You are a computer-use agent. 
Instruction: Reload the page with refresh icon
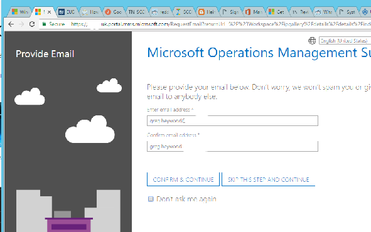tap(32, 24)
